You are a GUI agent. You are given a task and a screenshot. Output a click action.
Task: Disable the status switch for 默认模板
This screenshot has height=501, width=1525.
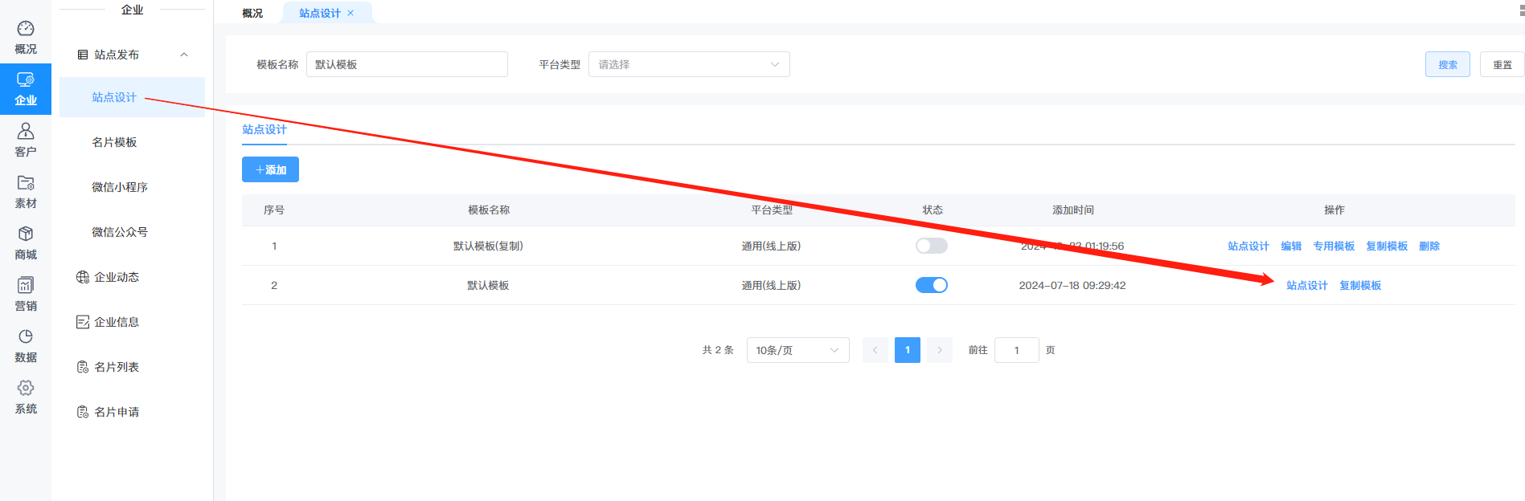coord(931,285)
